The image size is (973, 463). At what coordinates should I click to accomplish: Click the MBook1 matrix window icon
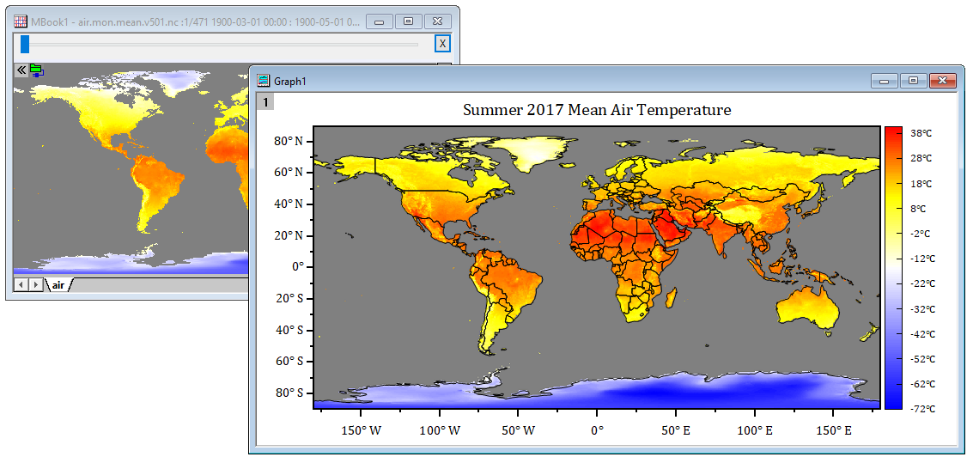21,21
